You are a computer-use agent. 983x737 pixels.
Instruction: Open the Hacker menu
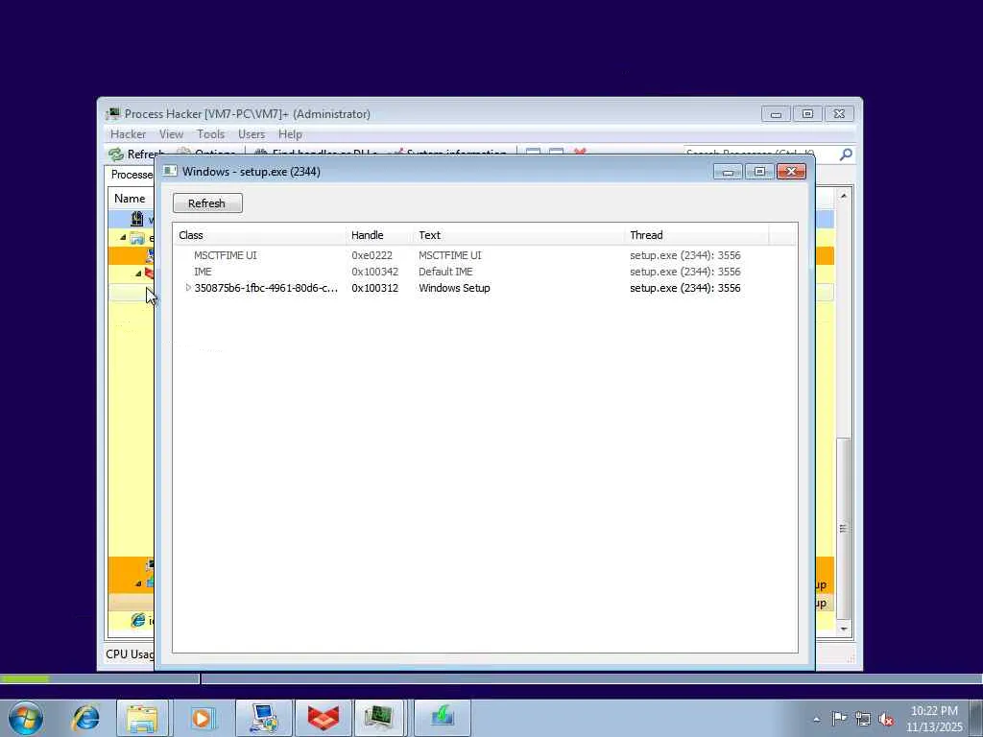pos(128,134)
